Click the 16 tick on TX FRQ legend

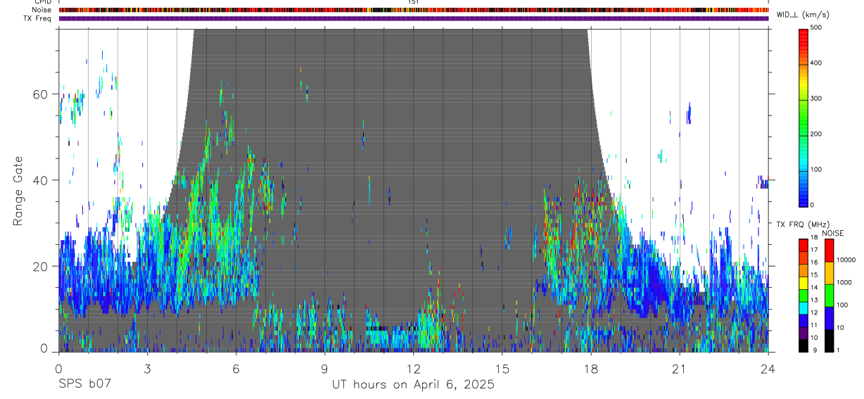(x=815, y=262)
